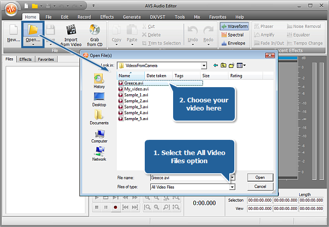Open Network location in places bar
The height and width of the screenshot is (227, 329).
coord(99,154)
